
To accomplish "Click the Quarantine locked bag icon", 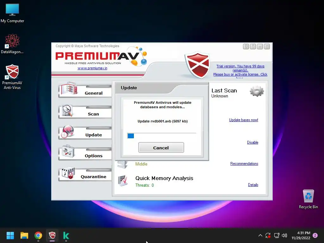I will coord(68,173).
